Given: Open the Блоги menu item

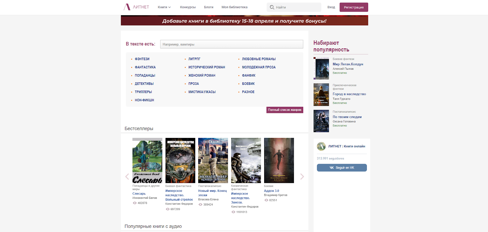Looking at the screenshot, I should (209, 7).
